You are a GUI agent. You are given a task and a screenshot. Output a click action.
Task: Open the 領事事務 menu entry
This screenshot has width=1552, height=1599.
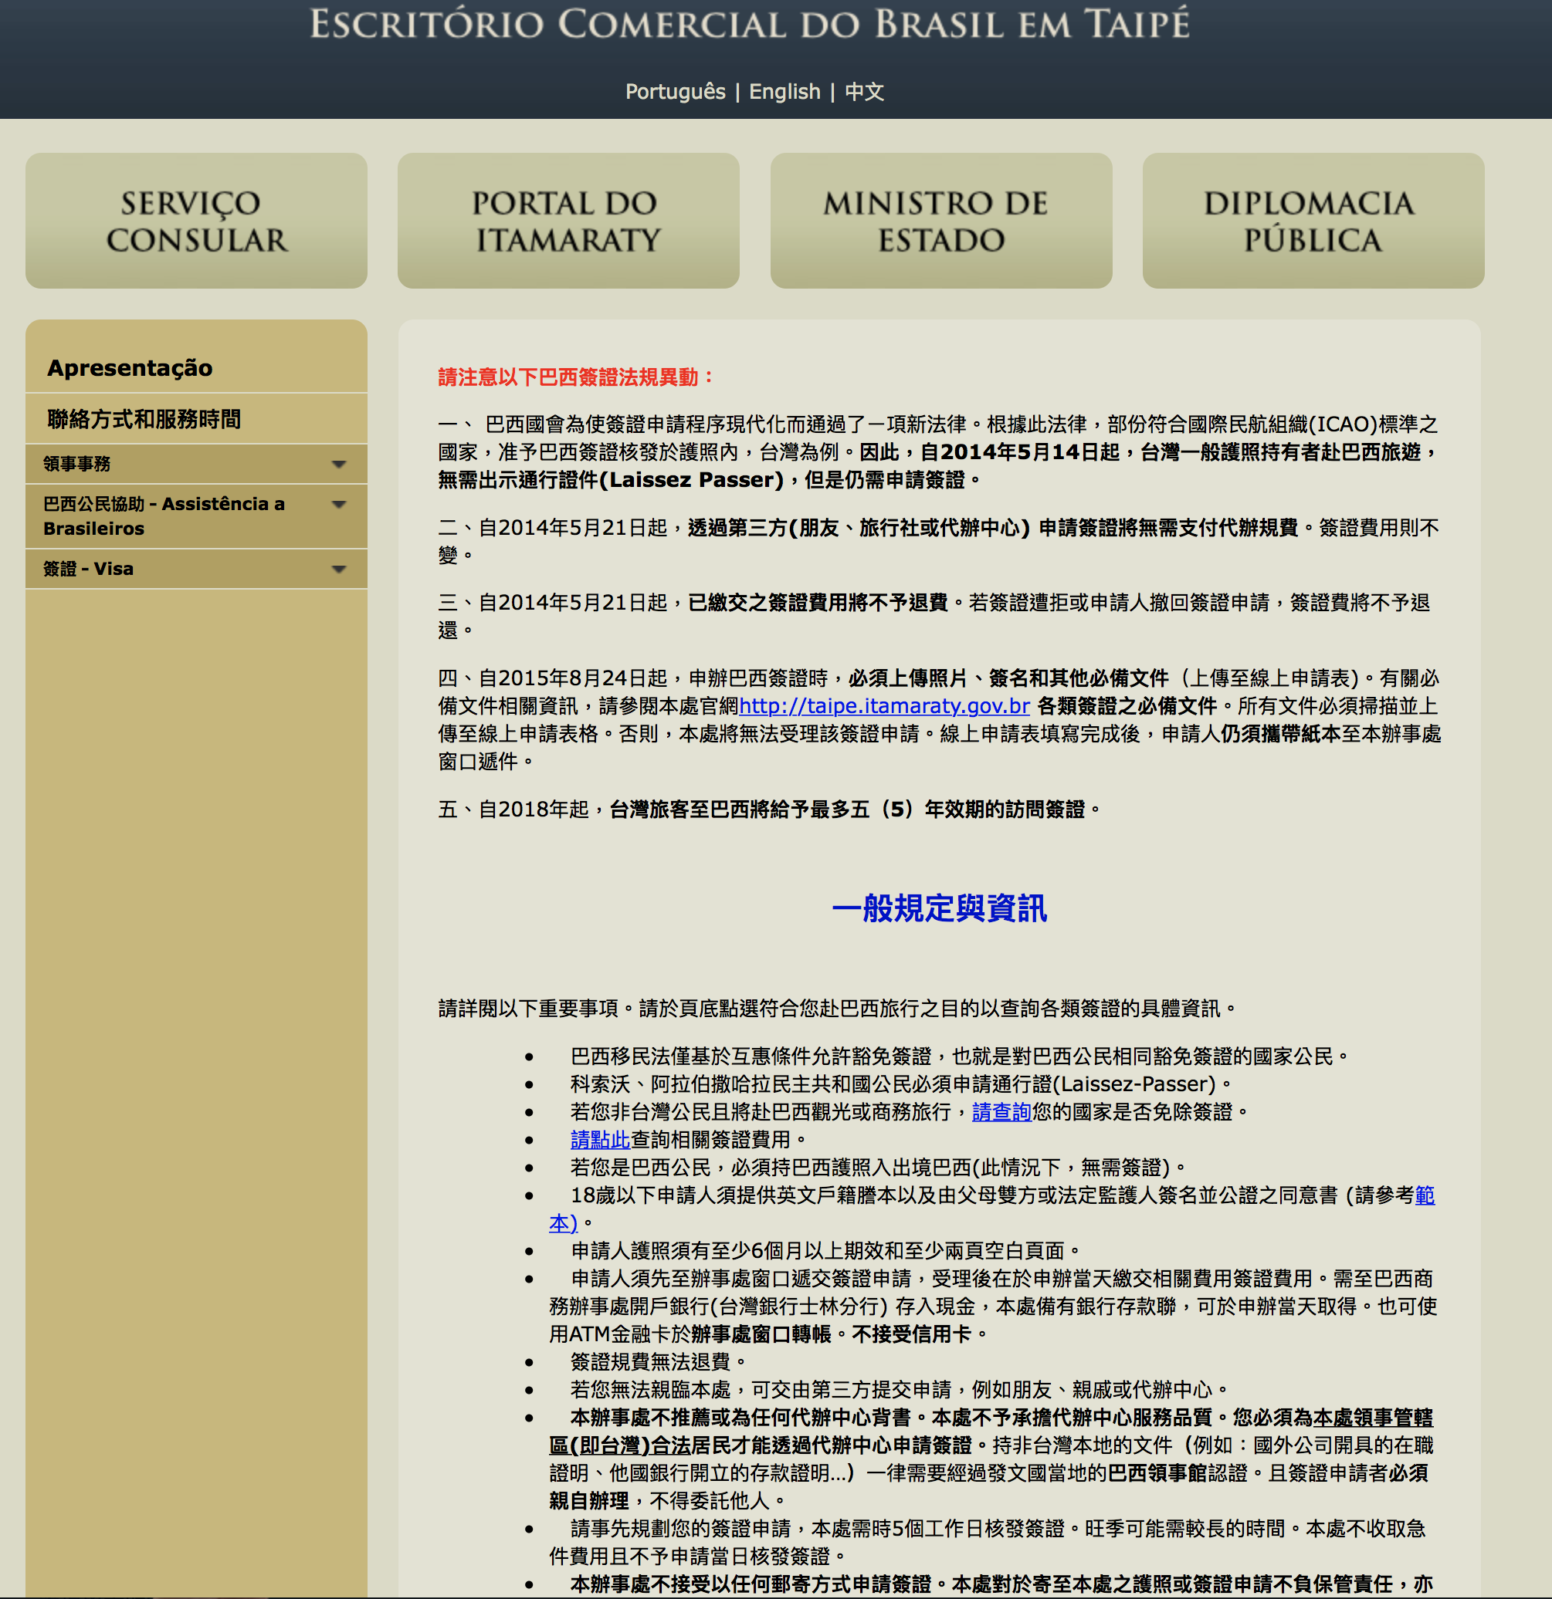(76, 465)
